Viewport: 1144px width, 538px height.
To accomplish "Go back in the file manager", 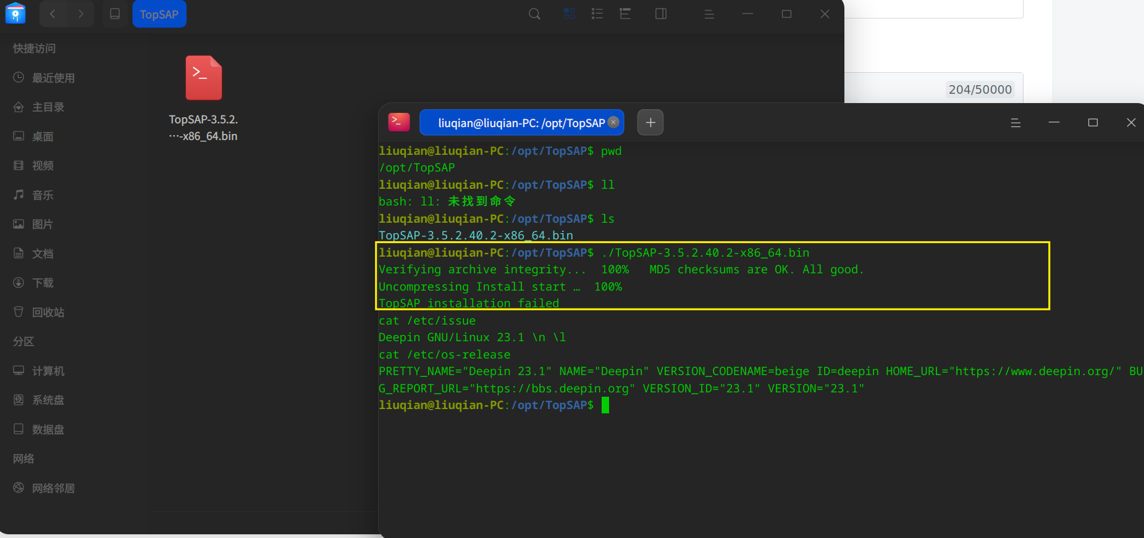I will 53,14.
